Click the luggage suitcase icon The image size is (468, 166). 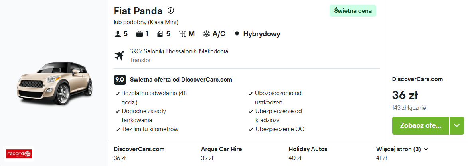(139, 34)
